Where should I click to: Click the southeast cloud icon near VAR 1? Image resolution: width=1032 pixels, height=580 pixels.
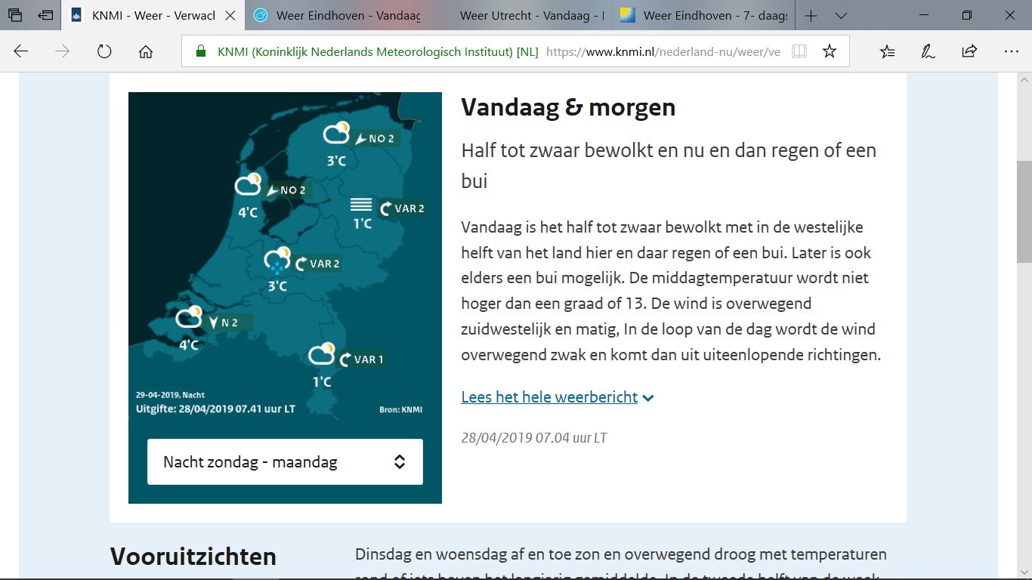click(323, 353)
